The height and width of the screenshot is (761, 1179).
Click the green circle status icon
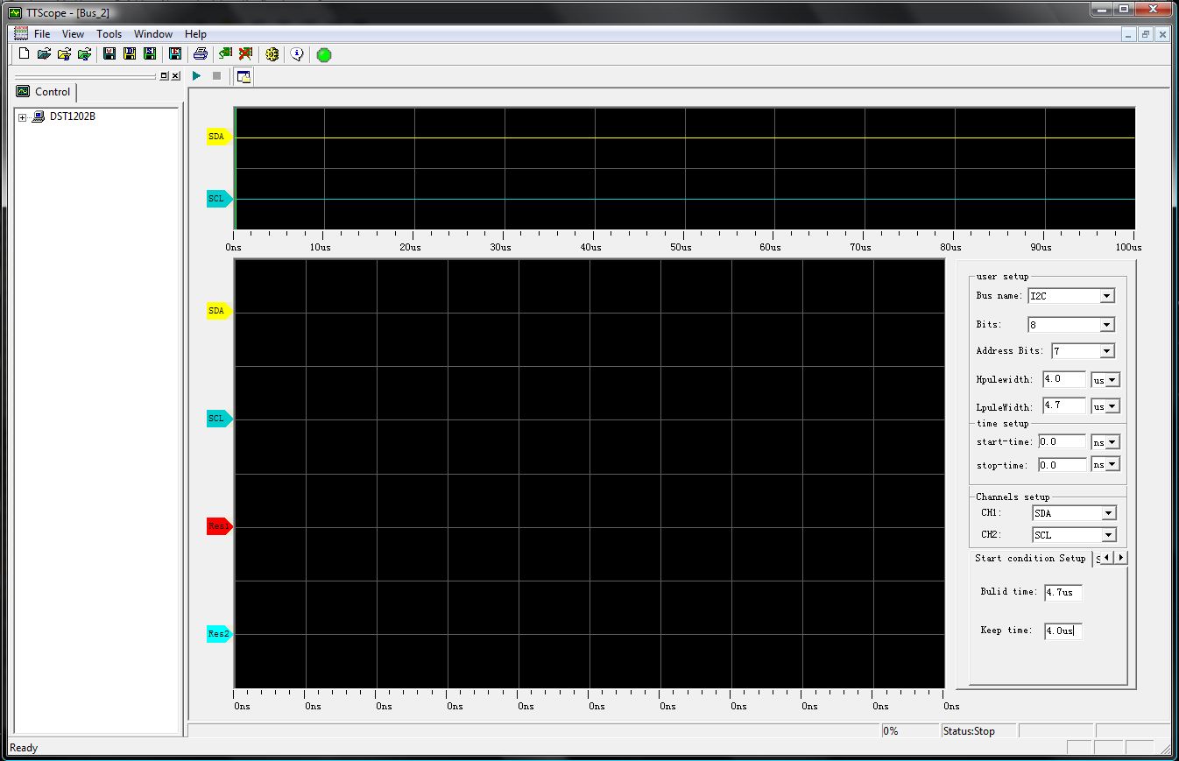pyautogui.click(x=324, y=55)
